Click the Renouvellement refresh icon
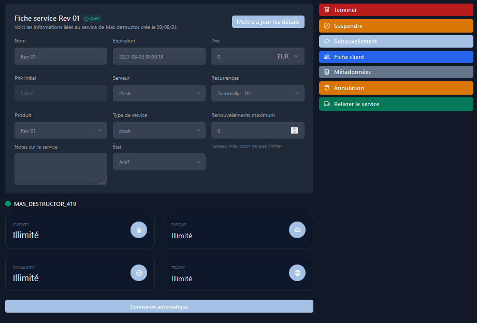This screenshot has width=477, height=323. click(x=327, y=41)
